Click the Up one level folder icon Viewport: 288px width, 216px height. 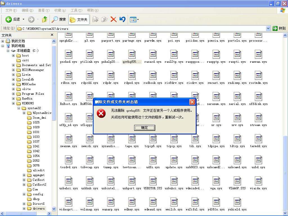(x=45, y=19)
